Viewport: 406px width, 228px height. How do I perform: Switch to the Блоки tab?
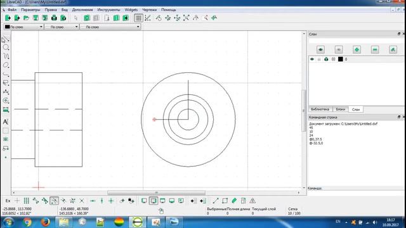click(x=341, y=110)
